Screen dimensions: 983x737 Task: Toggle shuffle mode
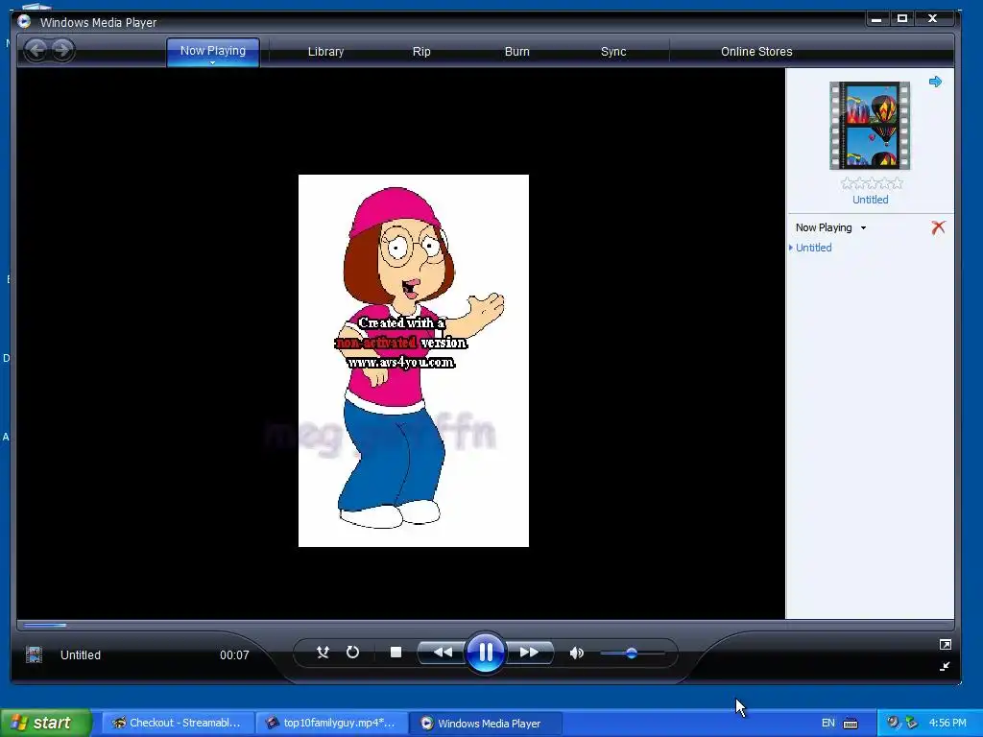tap(323, 653)
